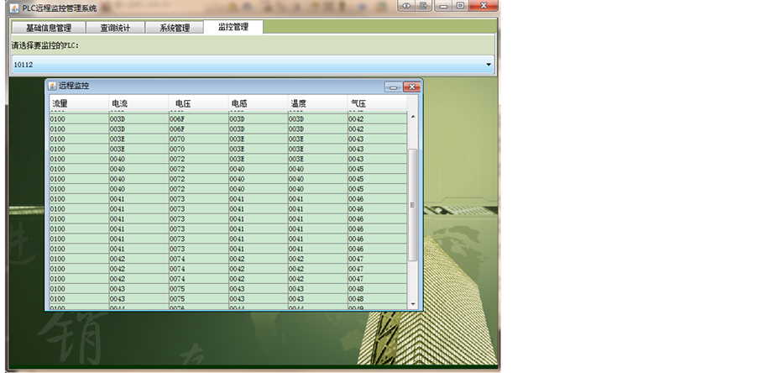Select the 监控管理 tab
This screenshot has width=758, height=373.
click(x=233, y=27)
